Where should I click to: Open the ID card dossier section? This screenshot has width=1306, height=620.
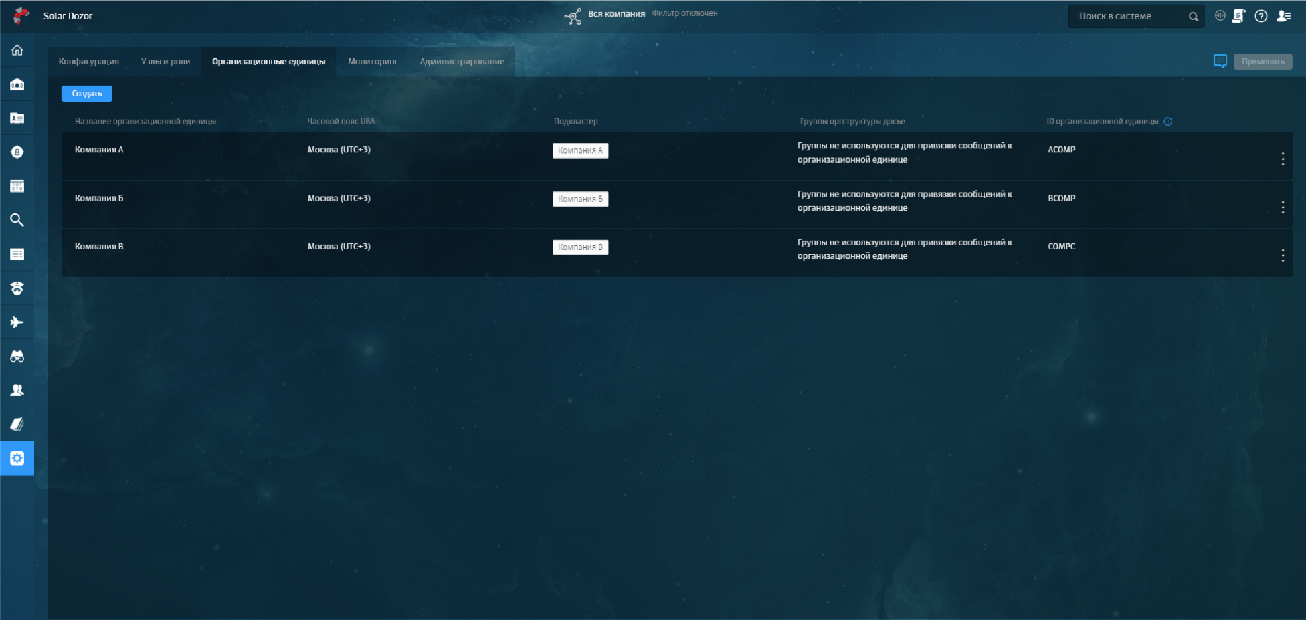[x=17, y=118]
